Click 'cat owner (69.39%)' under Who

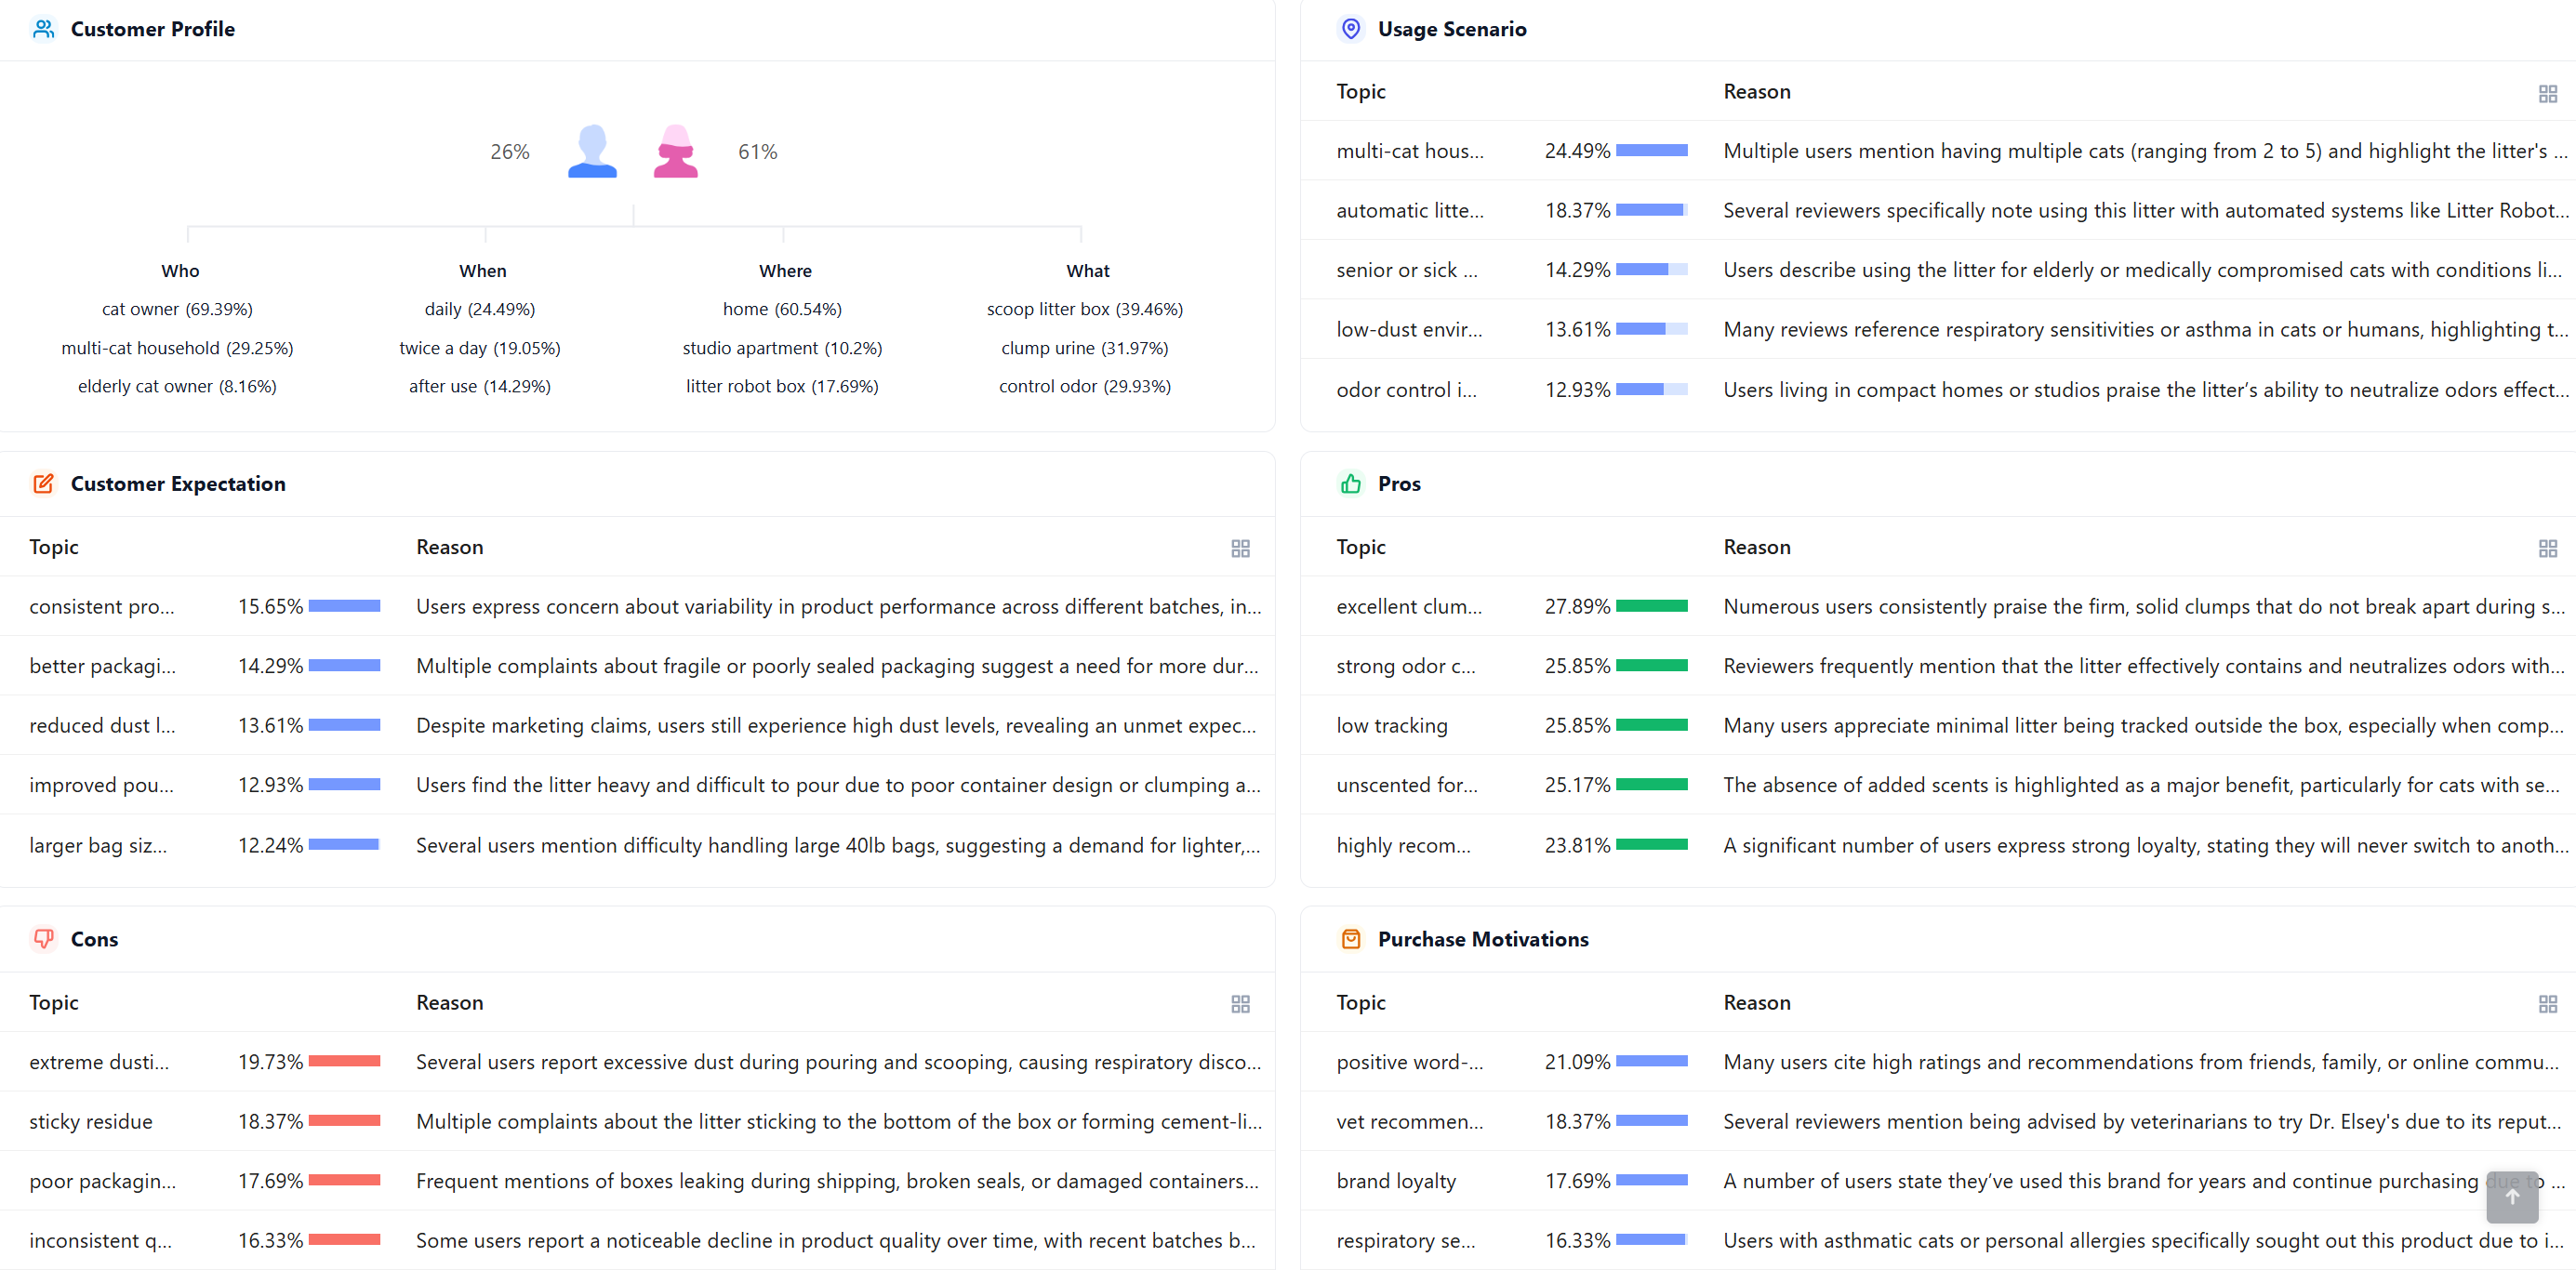coord(177,309)
